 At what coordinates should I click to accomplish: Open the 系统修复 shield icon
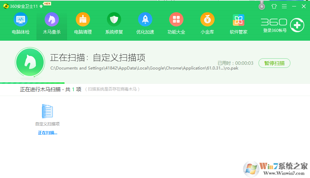[114, 20]
